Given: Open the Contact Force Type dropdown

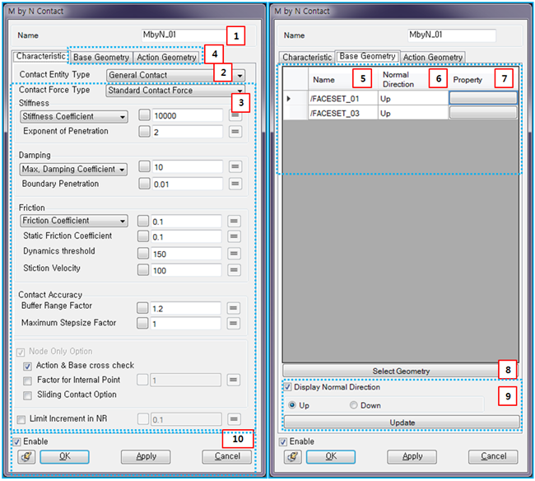Looking at the screenshot, I should (175, 91).
